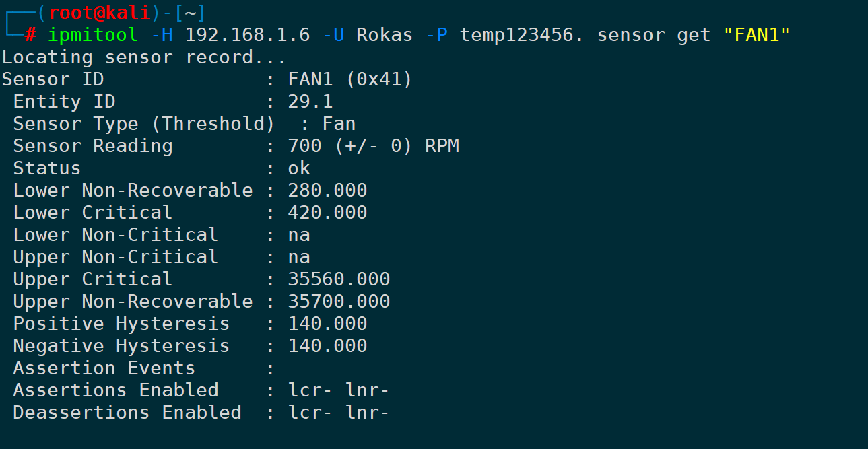This screenshot has height=449, width=868.
Task: Click the Deassertions Enabled label
Action: click(127, 413)
